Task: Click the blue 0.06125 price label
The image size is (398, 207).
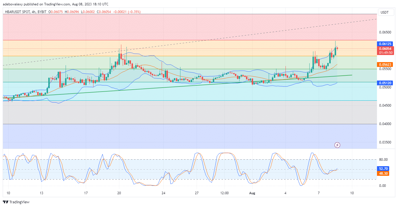Action: (385, 44)
